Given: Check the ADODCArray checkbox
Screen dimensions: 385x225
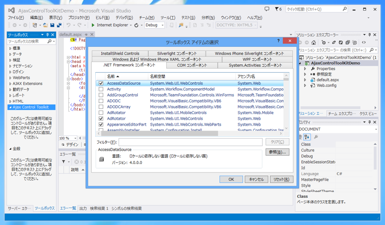Looking at the screenshot, I should 101,106.
